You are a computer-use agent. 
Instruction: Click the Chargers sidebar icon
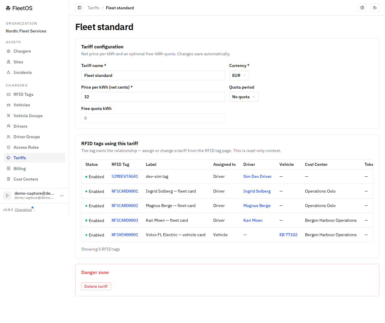pos(9,51)
